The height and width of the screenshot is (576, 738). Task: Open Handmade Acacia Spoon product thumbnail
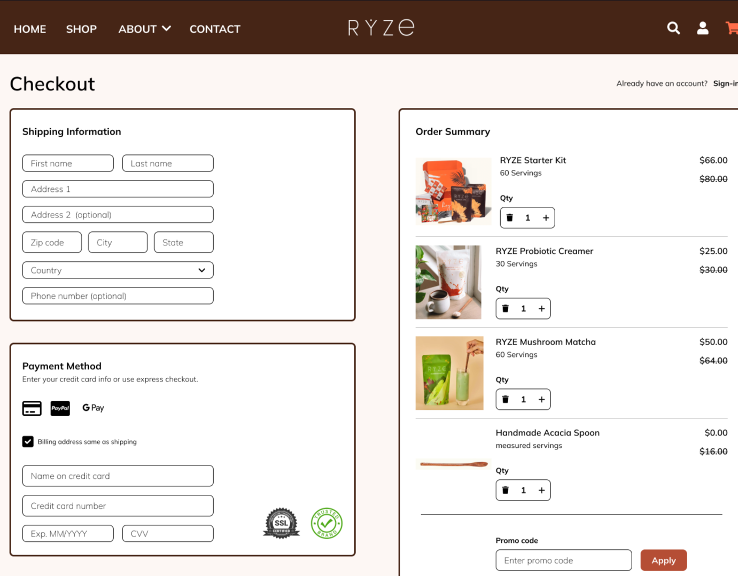[453, 464]
